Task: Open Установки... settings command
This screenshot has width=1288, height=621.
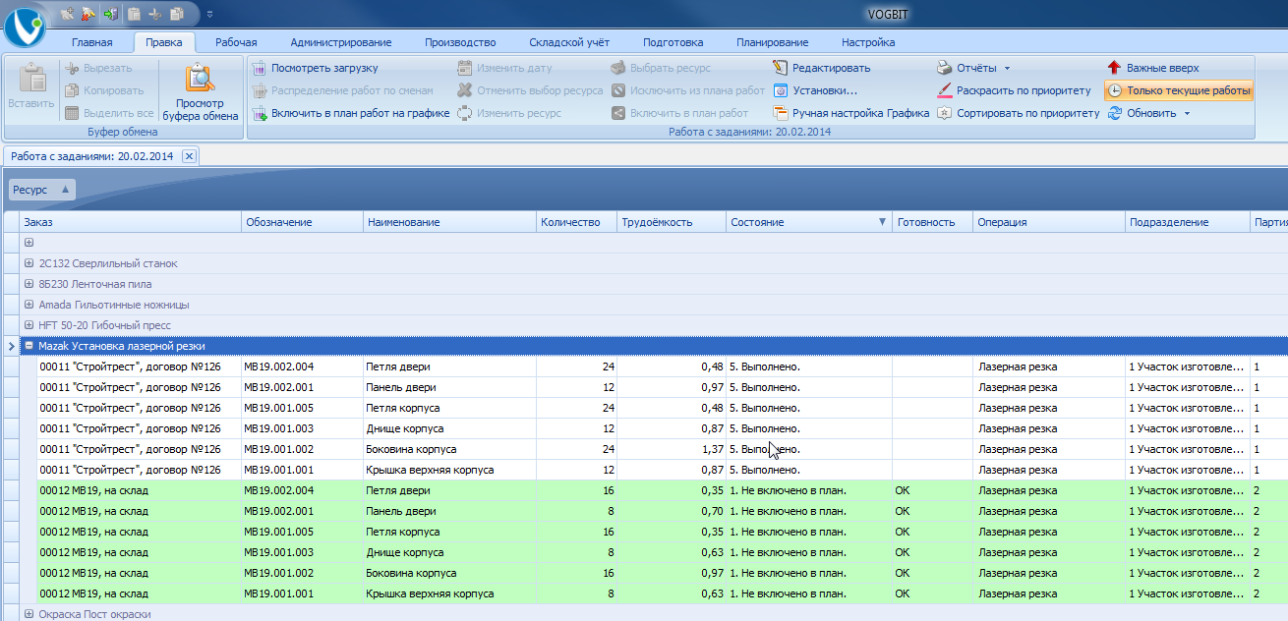Action: click(x=815, y=90)
